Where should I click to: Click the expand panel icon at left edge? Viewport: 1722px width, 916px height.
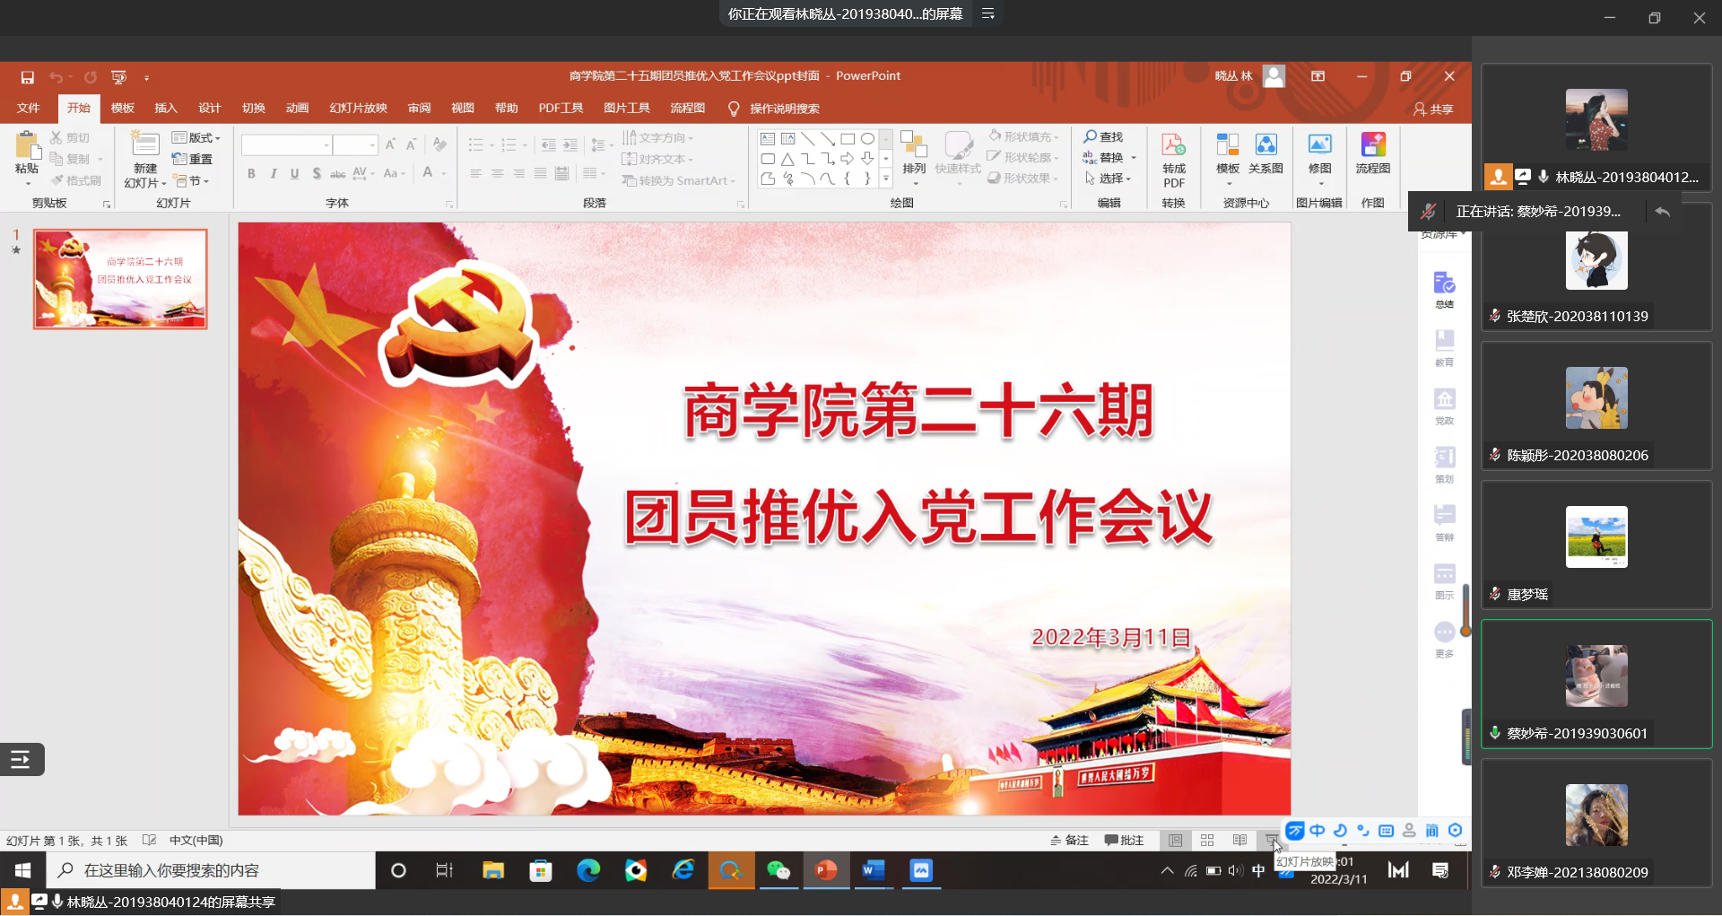[22, 760]
